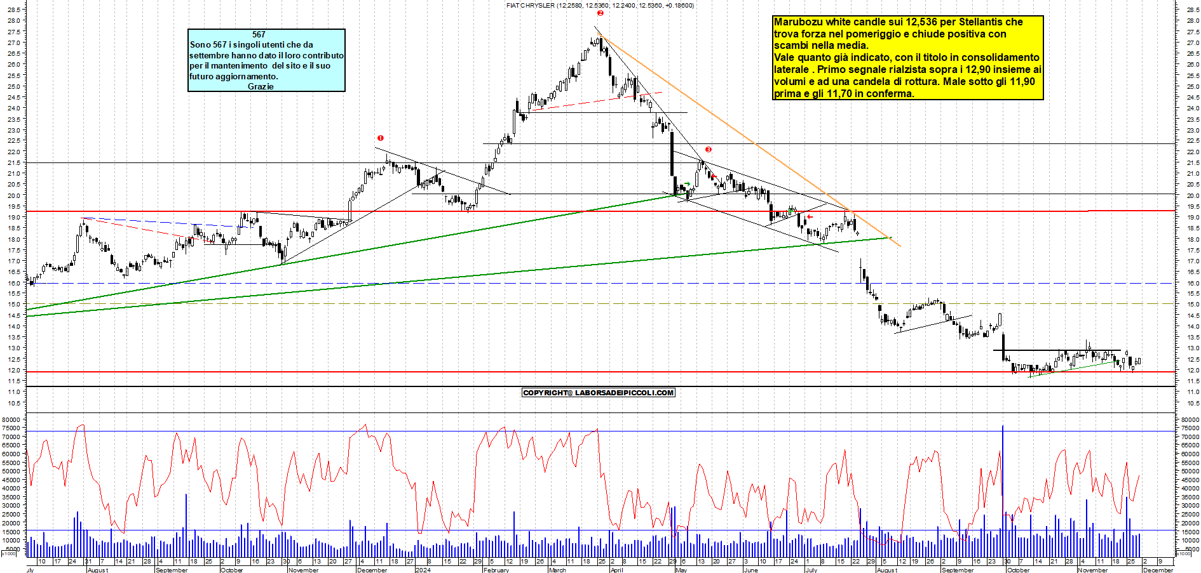1201x573 pixels.
Task: Click the 'May' month label
Action: 681,570
